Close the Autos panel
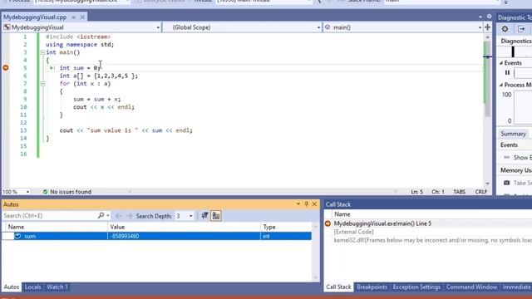Viewport: 532px width, 299px height. pyautogui.click(x=314, y=204)
